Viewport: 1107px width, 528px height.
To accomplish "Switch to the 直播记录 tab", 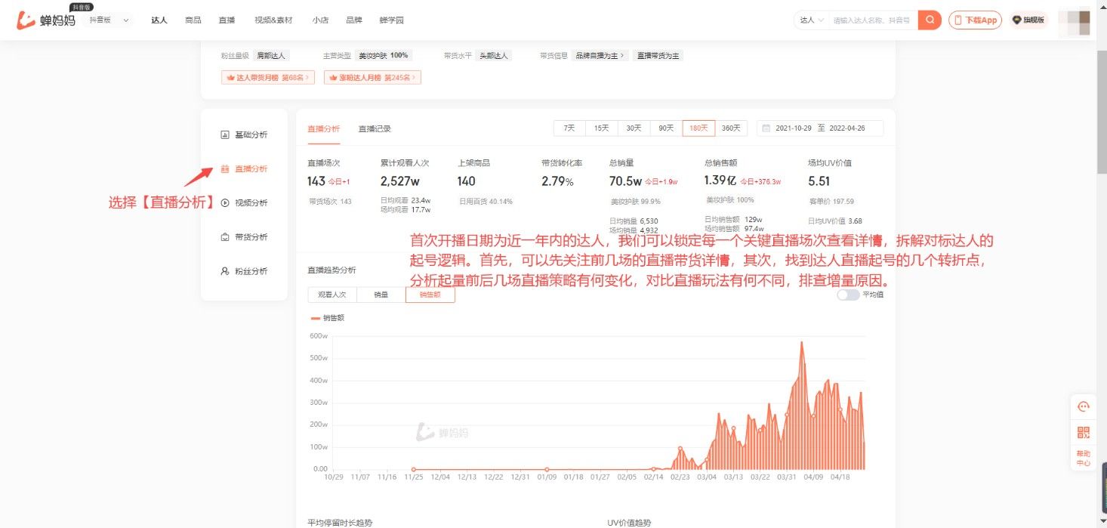I will [x=375, y=128].
